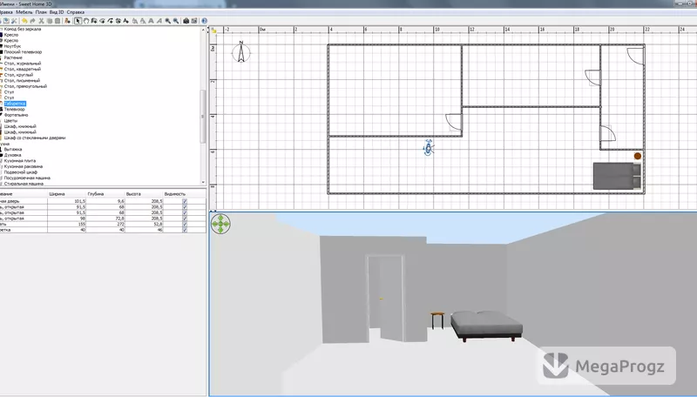Click the Copy icon in toolbar
The image size is (697, 397).
(x=50, y=21)
